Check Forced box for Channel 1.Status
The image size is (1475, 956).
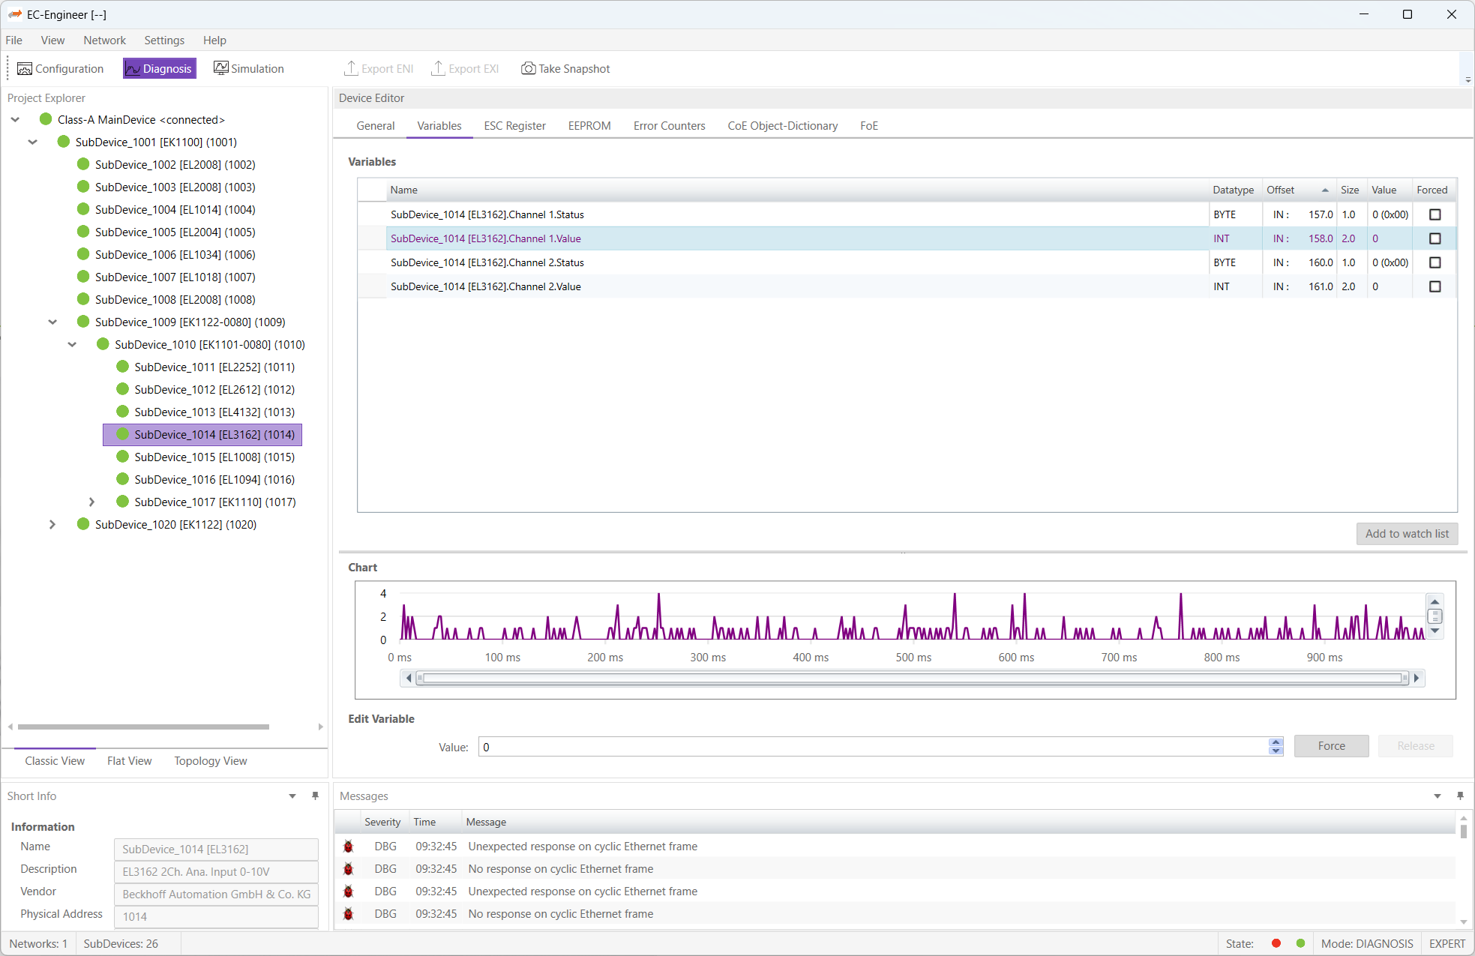point(1435,214)
